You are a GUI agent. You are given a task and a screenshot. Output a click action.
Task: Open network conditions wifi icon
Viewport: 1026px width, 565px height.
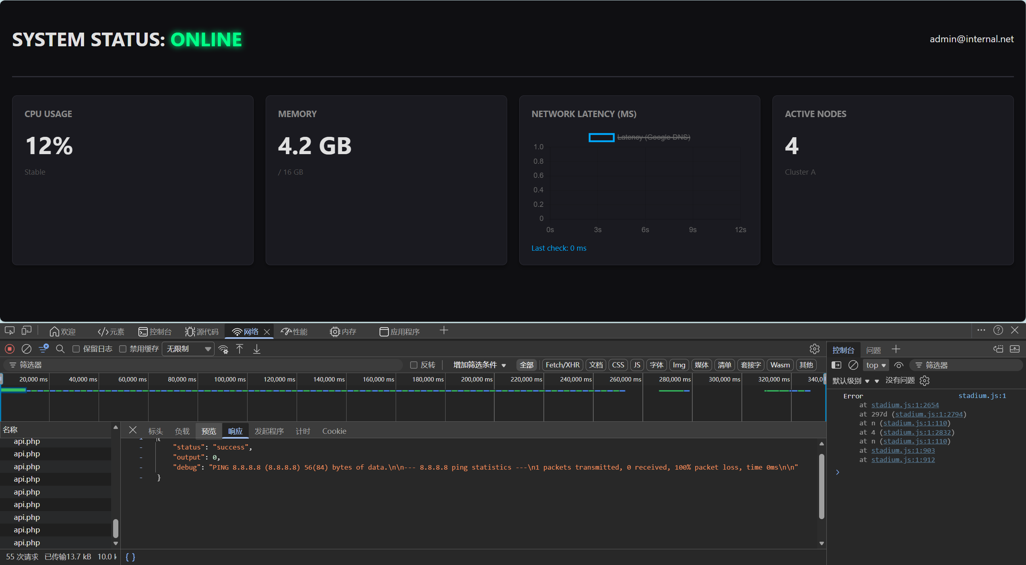point(223,349)
